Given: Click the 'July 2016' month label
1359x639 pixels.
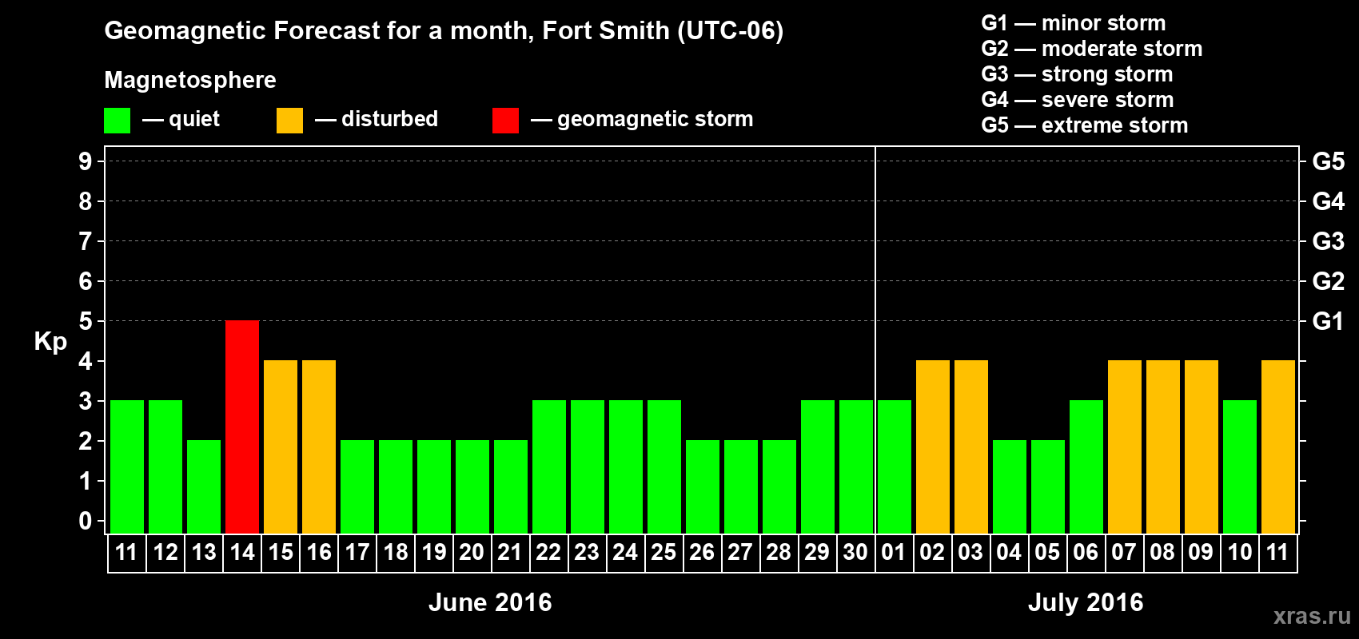Looking at the screenshot, I should [x=1086, y=602].
